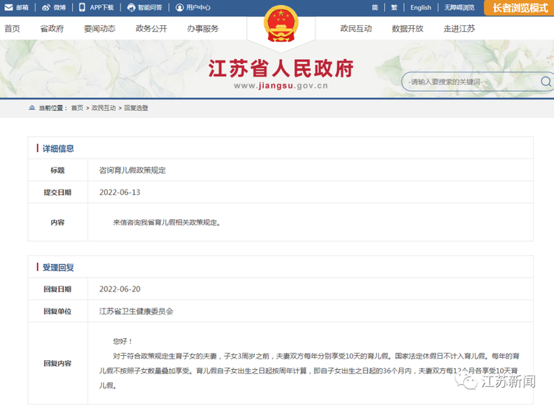554x406 pixels.
Task: Click the 回复内容 row label
Action: point(58,363)
